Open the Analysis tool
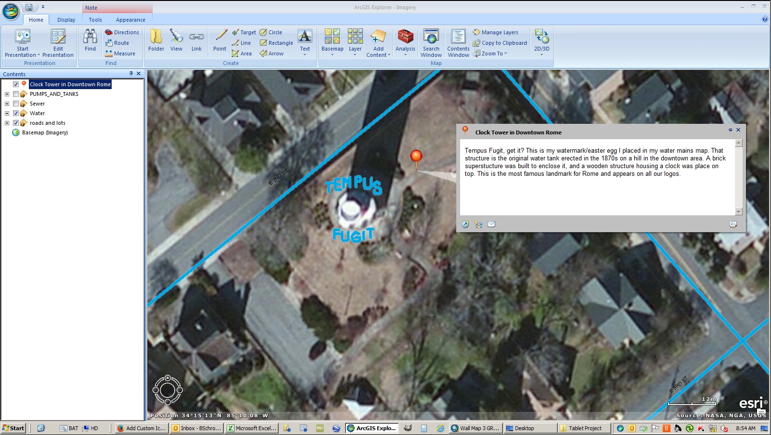This screenshot has height=435, width=771. click(x=405, y=42)
